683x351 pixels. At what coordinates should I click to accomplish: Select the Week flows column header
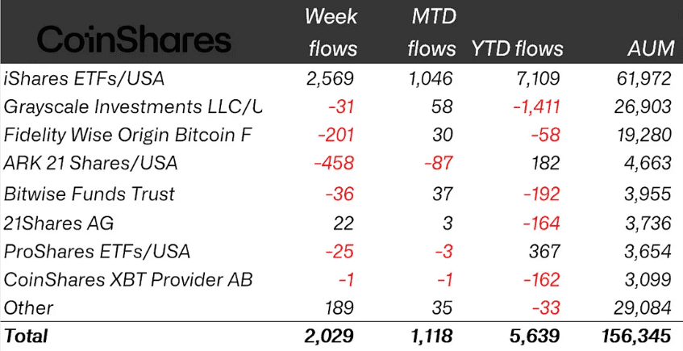coord(332,33)
